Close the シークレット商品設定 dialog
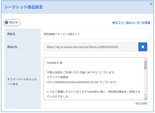This screenshot has width=155, height=113. pyautogui.click(x=151, y=4)
